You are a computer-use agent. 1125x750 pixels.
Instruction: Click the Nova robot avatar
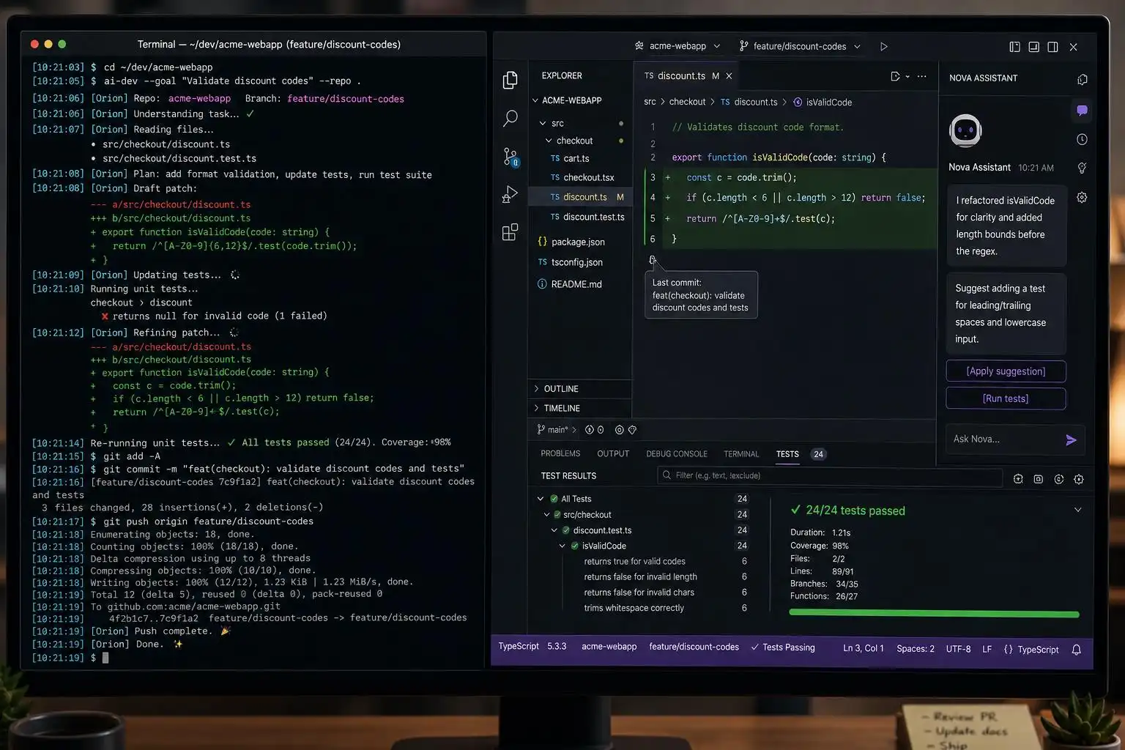pyautogui.click(x=965, y=131)
